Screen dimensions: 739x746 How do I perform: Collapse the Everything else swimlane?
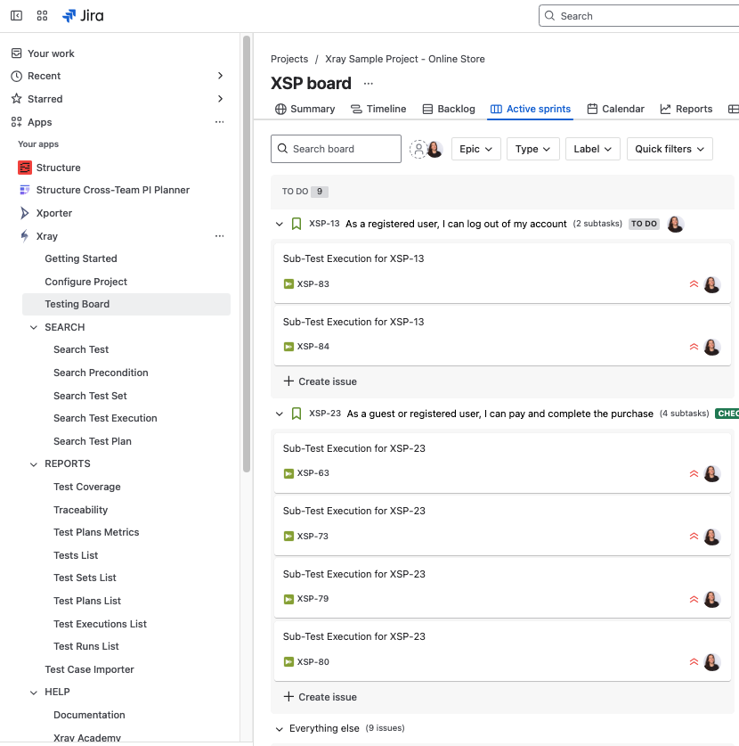click(x=280, y=729)
